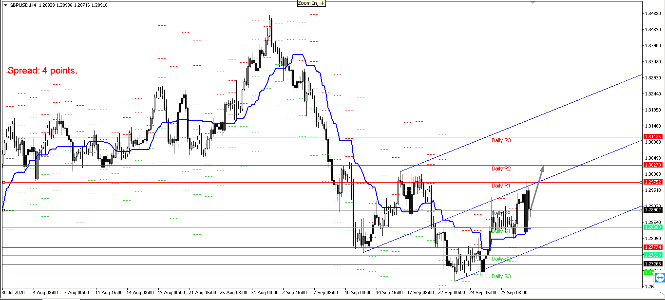Select the Daily R1 label

(500, 186)
